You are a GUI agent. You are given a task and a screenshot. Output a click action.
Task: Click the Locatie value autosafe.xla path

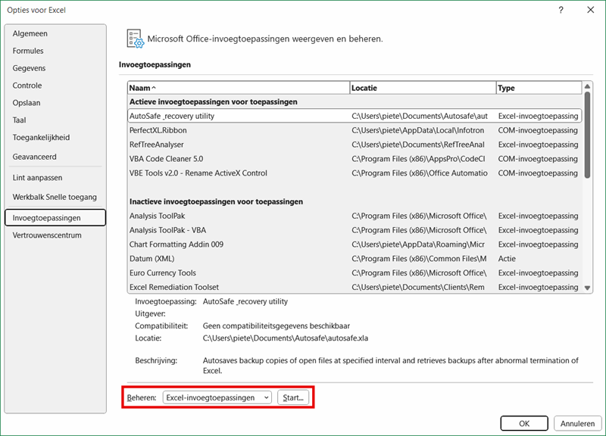[x=286, y=338]
